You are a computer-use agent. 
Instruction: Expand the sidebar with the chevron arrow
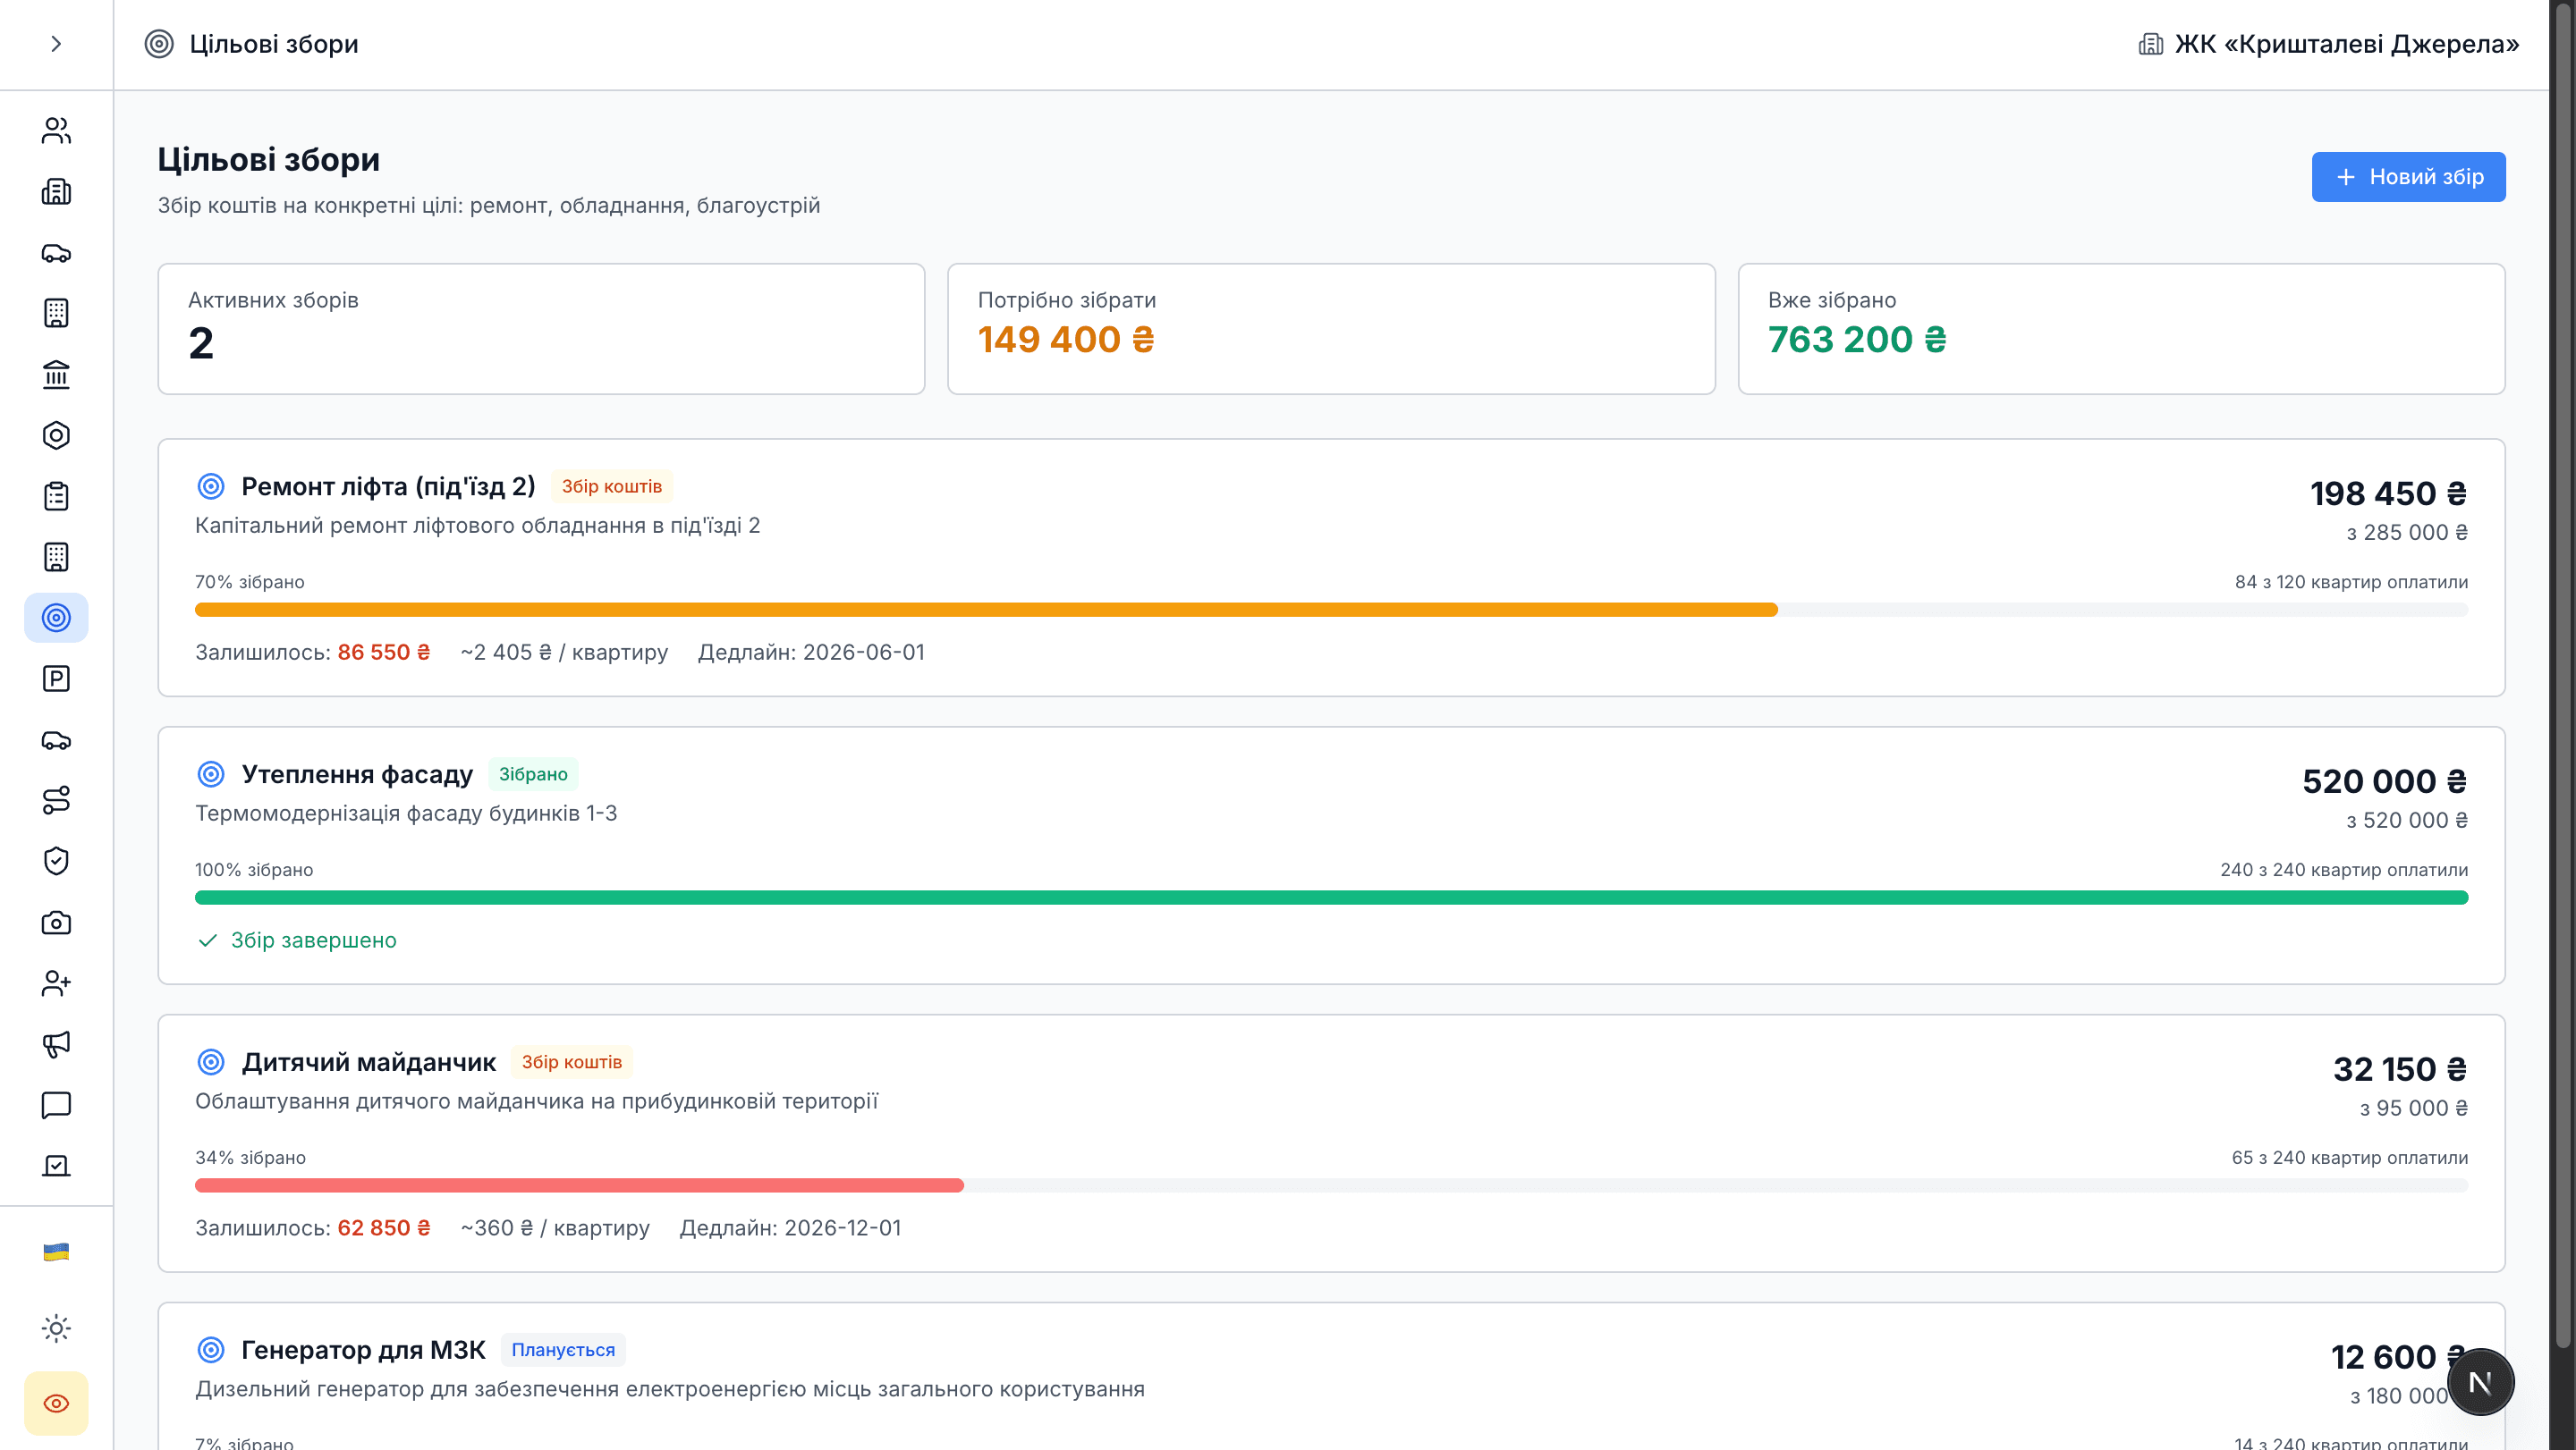56,44
